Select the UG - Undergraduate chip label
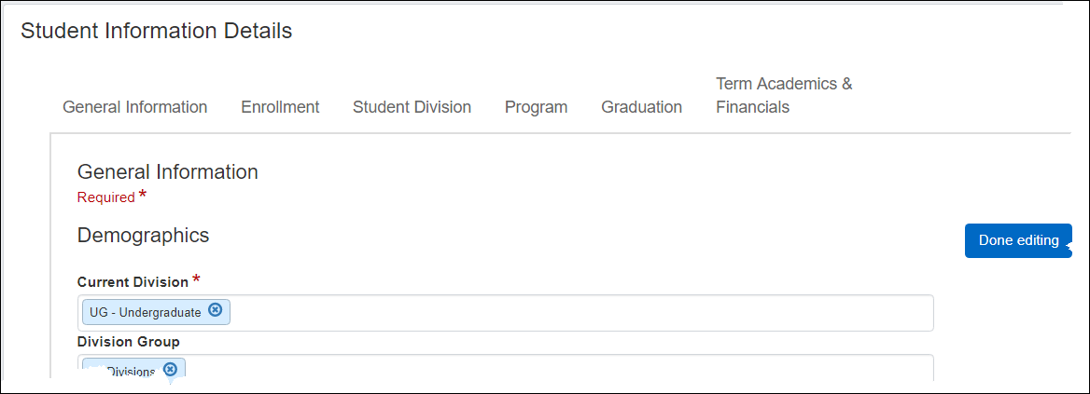1090x394 pixels. point(145,312)
